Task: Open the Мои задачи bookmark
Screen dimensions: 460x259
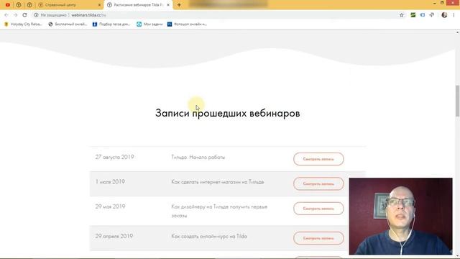Action: [150, 24]
